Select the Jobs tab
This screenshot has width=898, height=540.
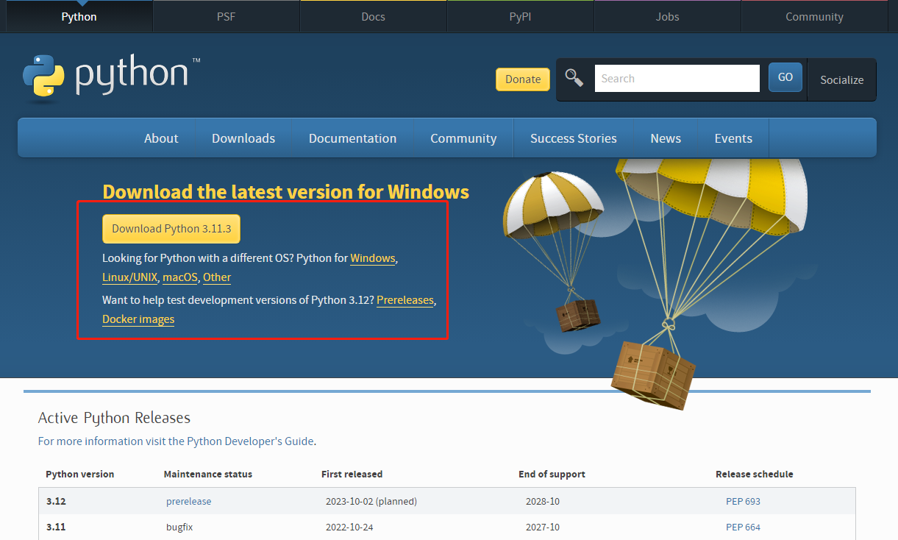point(666,16)
